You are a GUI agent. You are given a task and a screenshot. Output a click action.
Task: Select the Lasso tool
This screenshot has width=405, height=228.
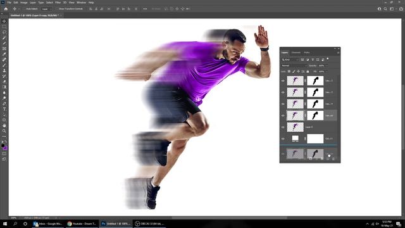4,32
